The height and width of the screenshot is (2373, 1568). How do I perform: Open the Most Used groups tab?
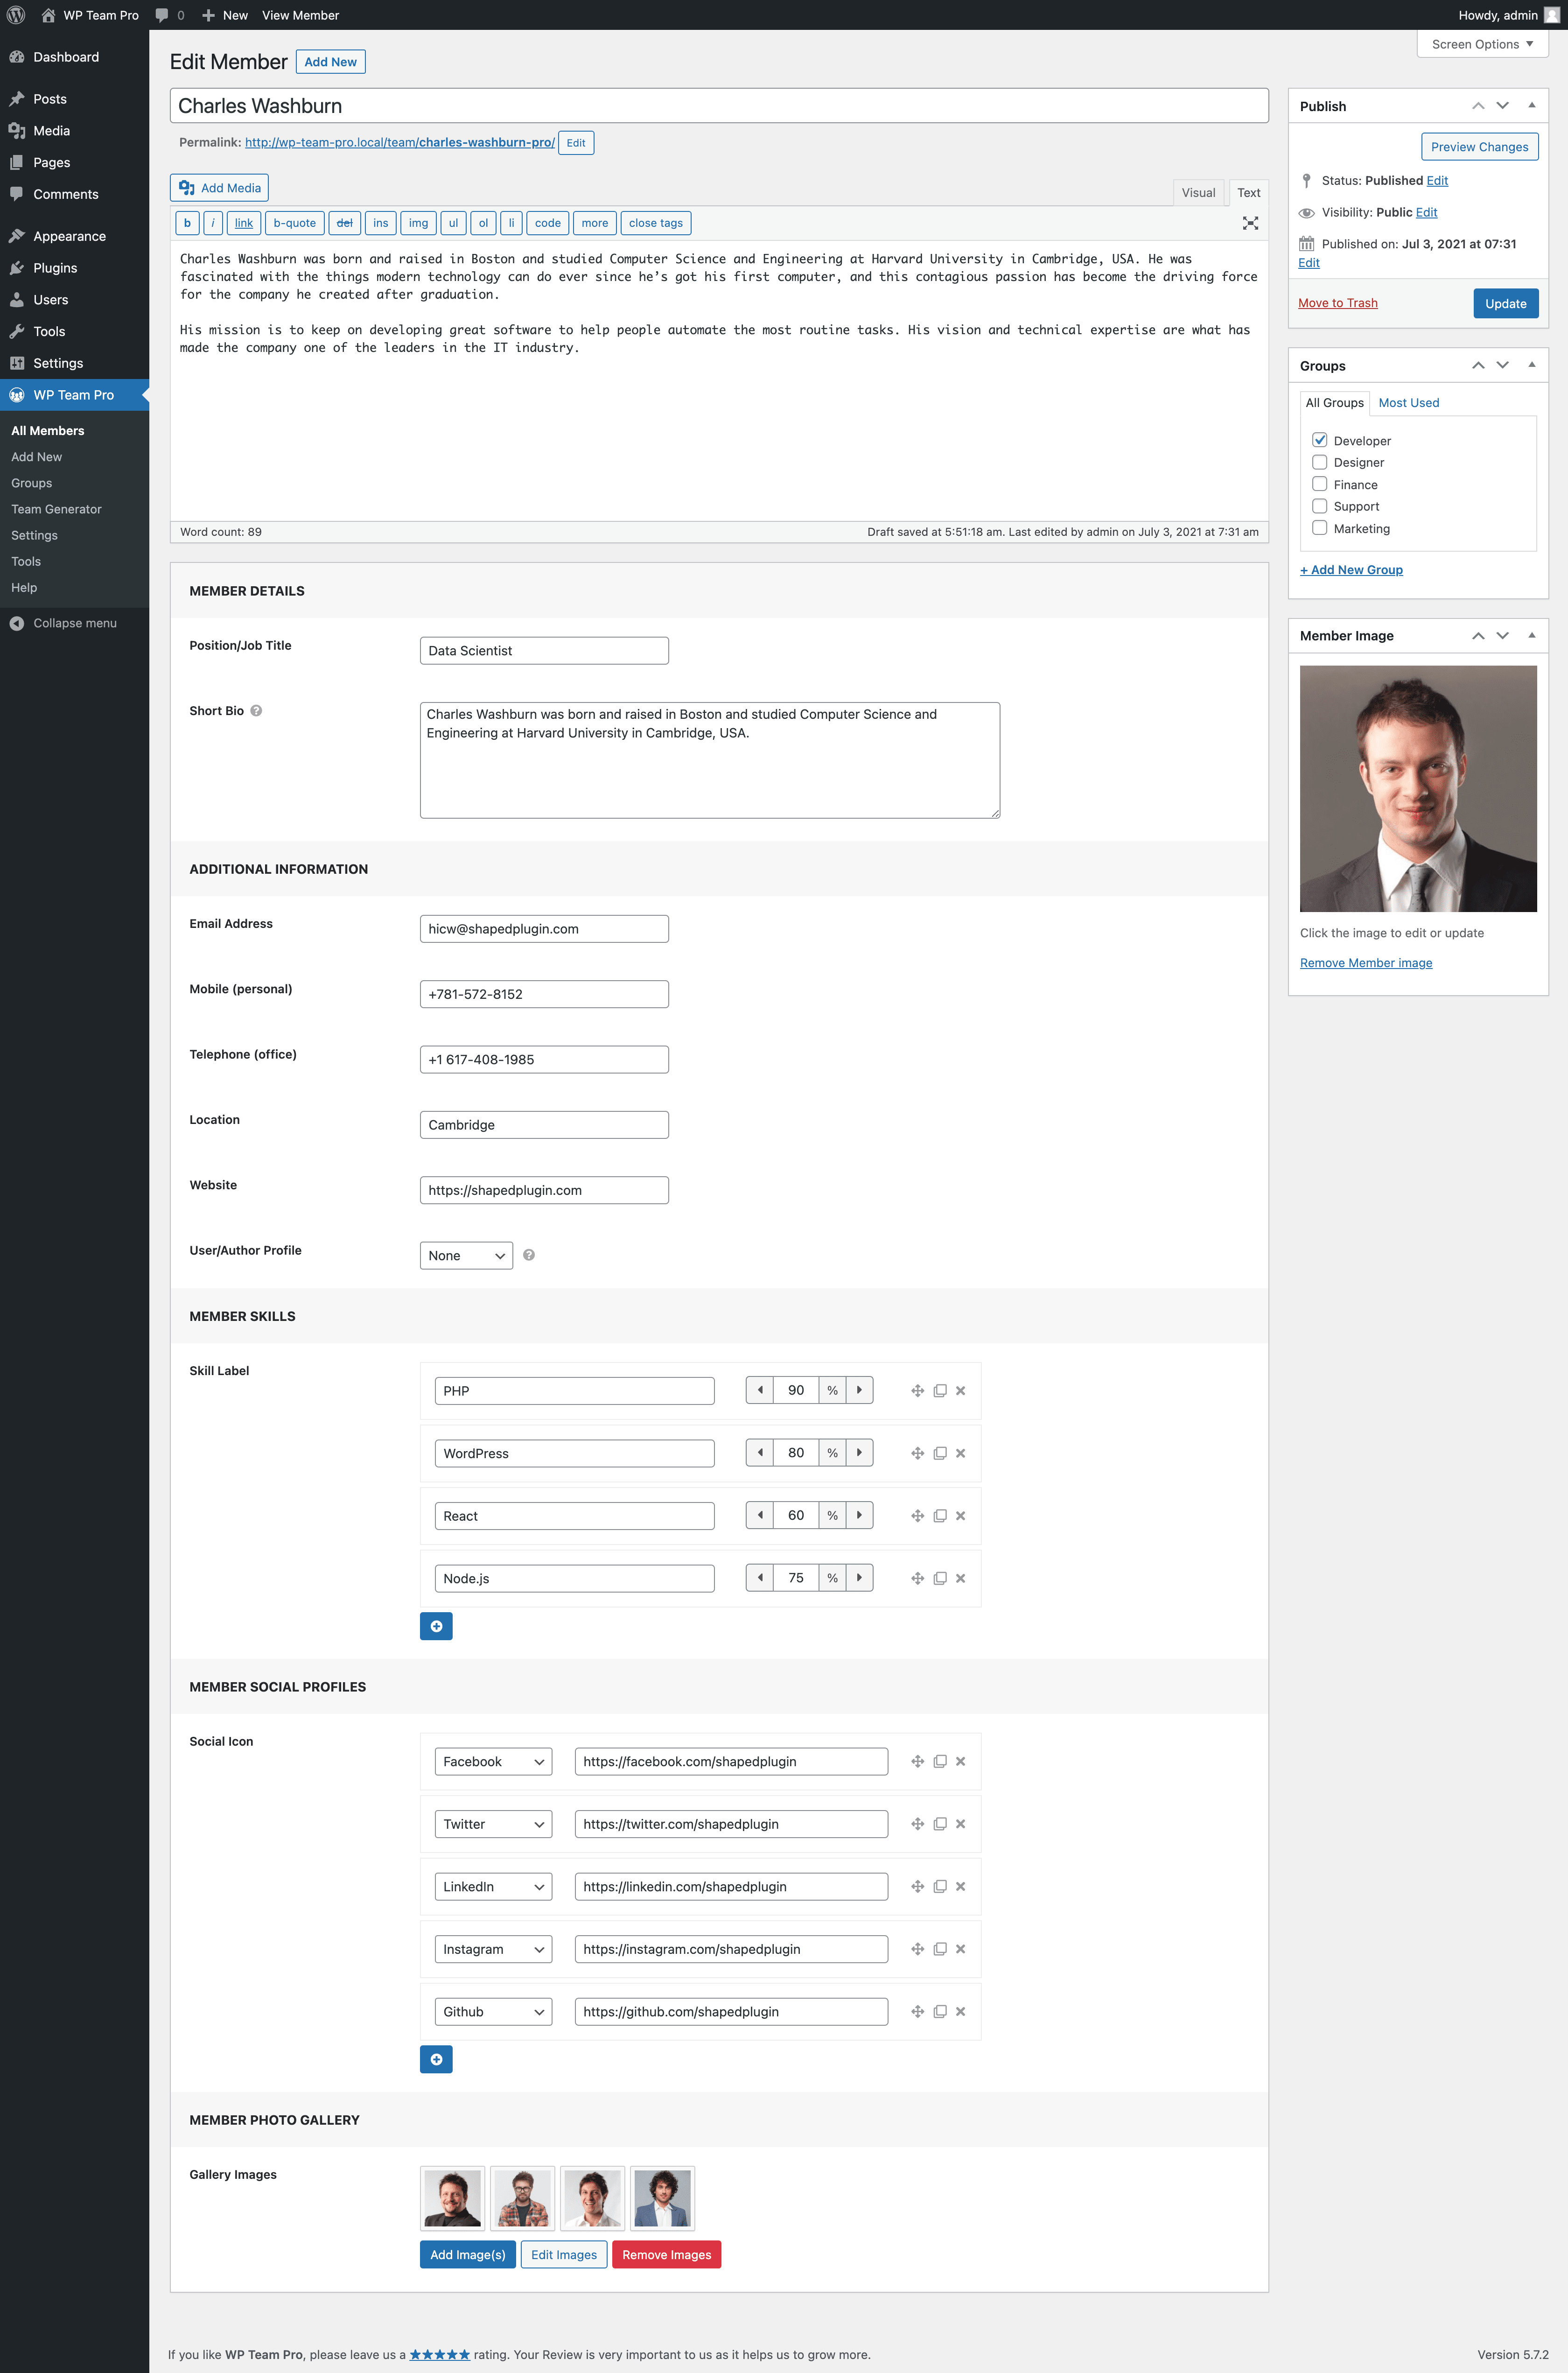pos(1408,403)
